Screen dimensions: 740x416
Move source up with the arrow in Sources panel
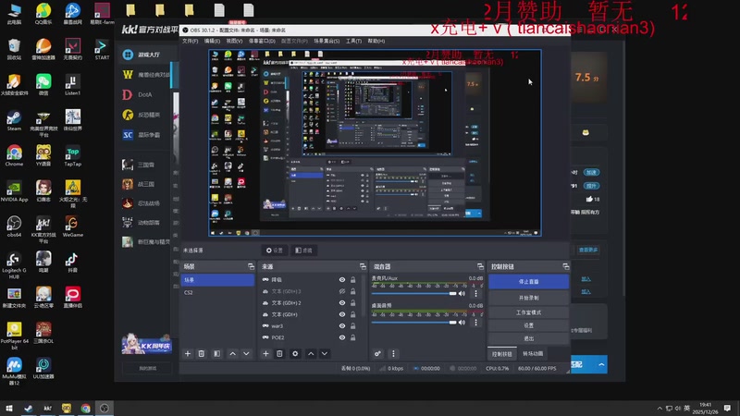pos(311,354)
